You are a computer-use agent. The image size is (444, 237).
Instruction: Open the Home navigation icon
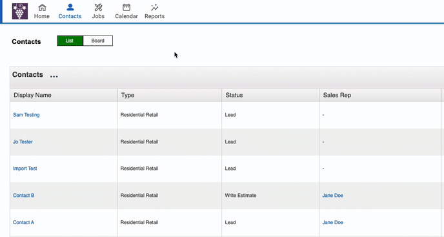[42, 12]
